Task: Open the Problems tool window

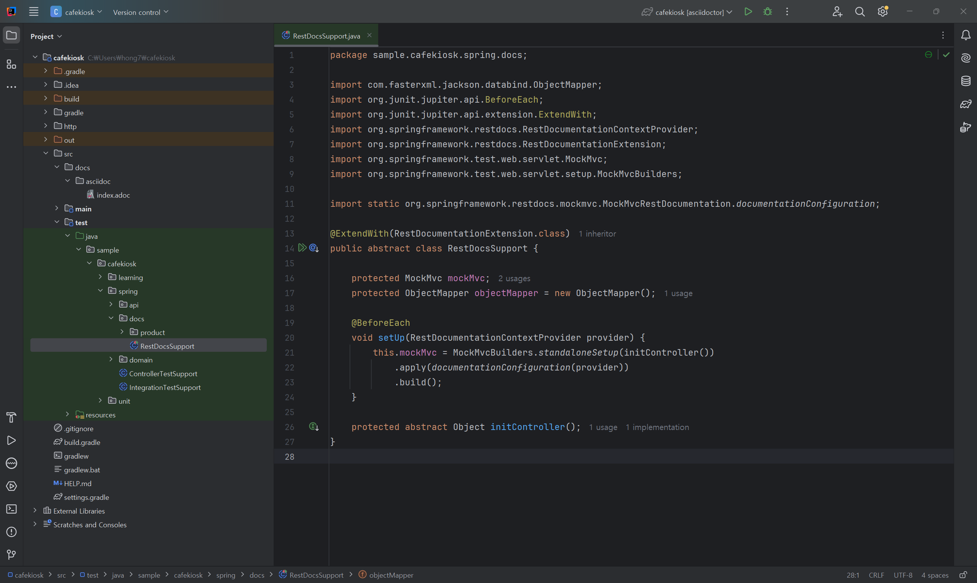Action: point(11,532)
